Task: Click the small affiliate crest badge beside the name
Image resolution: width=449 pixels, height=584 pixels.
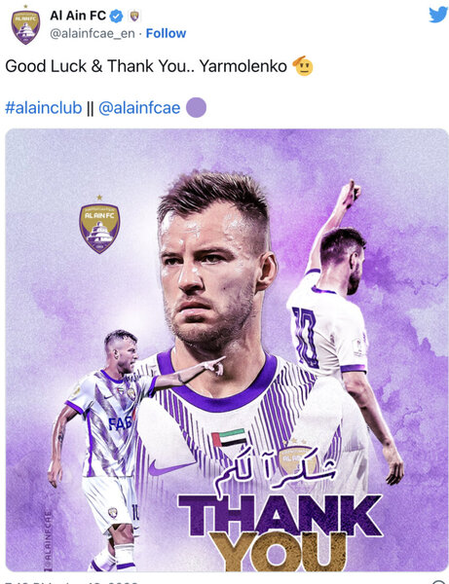Action: tap(134, 16)
